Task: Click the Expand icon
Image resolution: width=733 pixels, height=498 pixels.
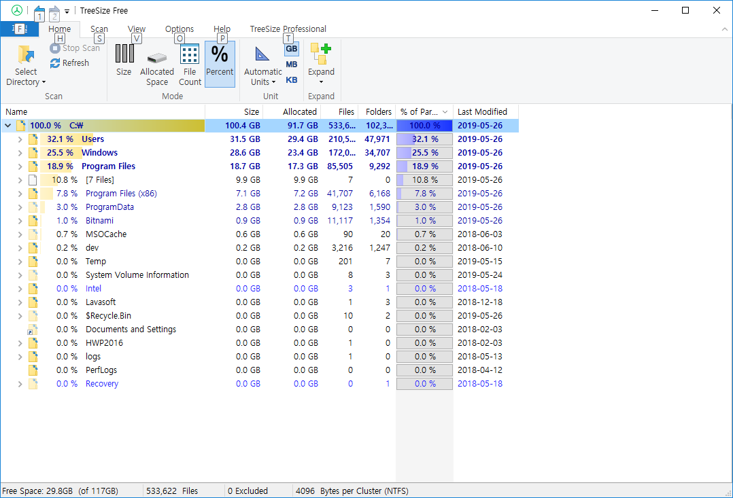Action: pos(321,54)
